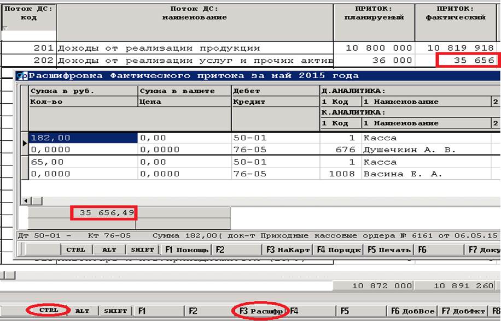Toggle the CTRL modifier in the bottom bar
Viewport: 501px width, 321px height.
coord(48,311)
